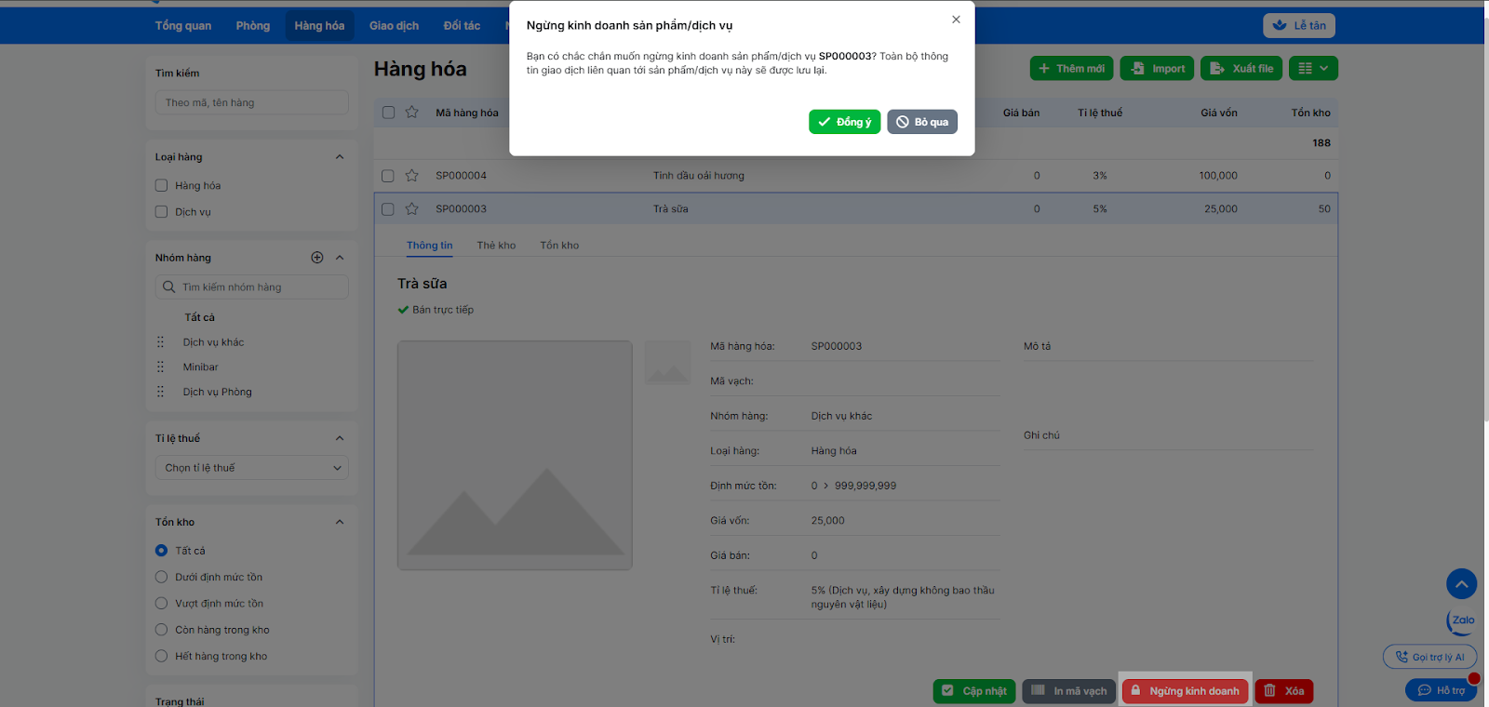The width and height of the screenshot is (1489, 707).
Task: Tick the select-all checkbox in table header
Action: [388, 113]
